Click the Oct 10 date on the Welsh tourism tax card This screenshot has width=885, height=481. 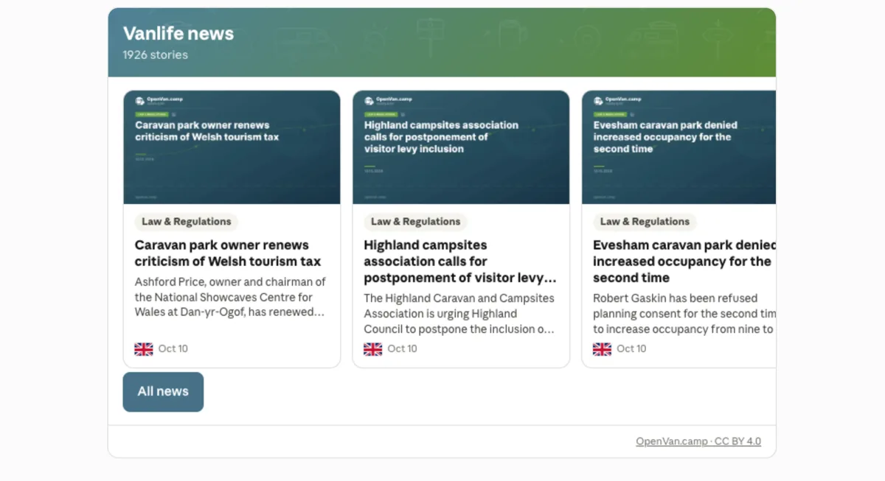tap(173, 348)
